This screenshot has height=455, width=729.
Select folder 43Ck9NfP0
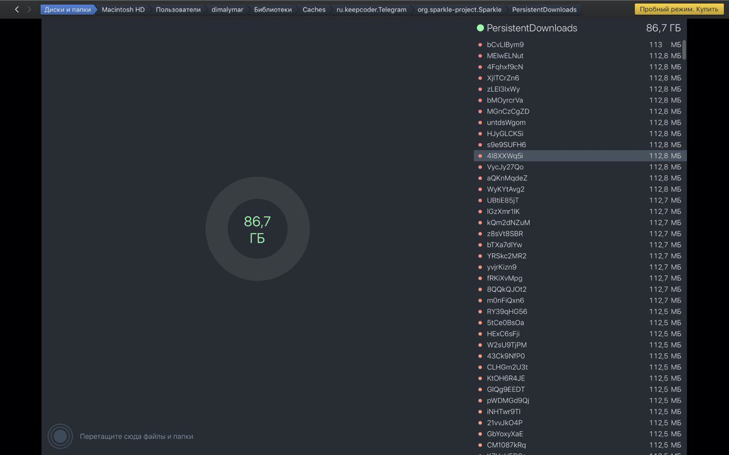pyautogui.click(x=580, y=356)
